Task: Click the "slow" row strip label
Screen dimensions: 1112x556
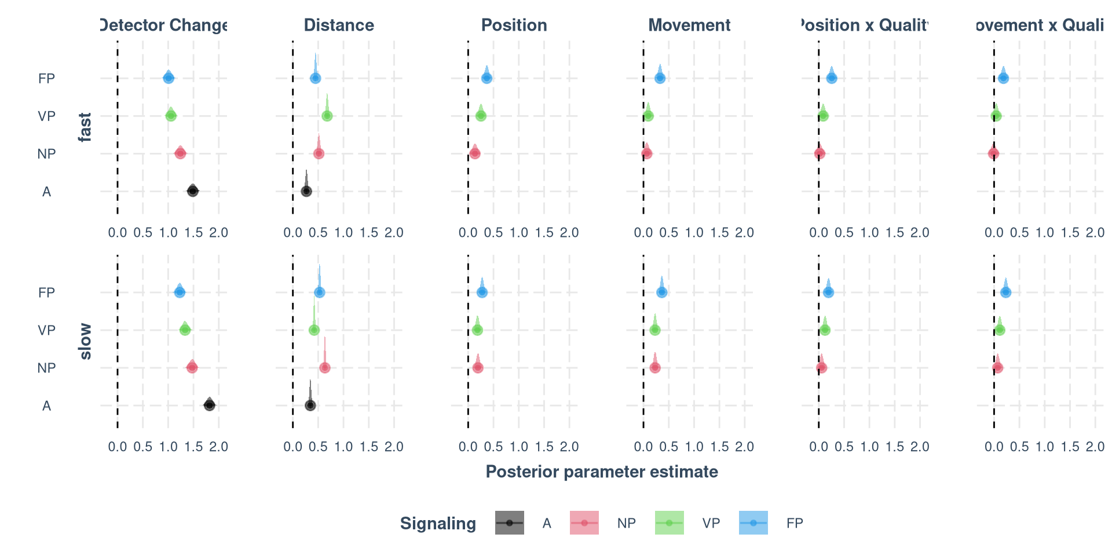Action: tap(85, 342)
